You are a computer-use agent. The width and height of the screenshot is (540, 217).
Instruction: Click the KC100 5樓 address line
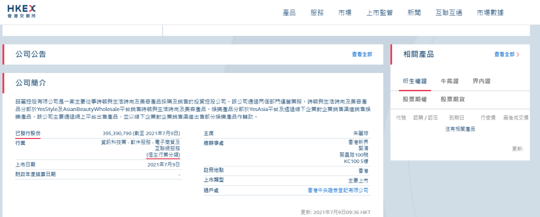(356, 161)
